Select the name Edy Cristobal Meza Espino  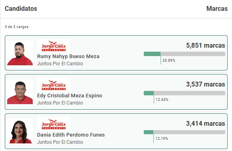pos(69,96)
